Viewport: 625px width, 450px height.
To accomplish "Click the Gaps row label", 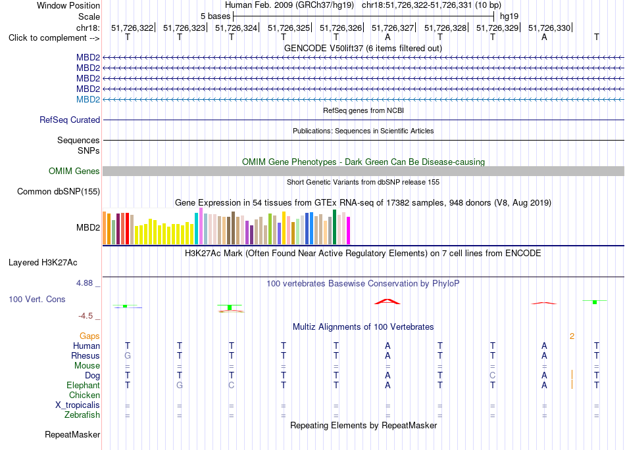I will tap(89, 336).
